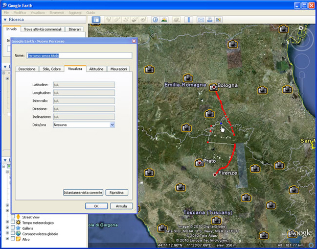
Task: Enable the Galleria layer checkbox
Action: [13, 228]
